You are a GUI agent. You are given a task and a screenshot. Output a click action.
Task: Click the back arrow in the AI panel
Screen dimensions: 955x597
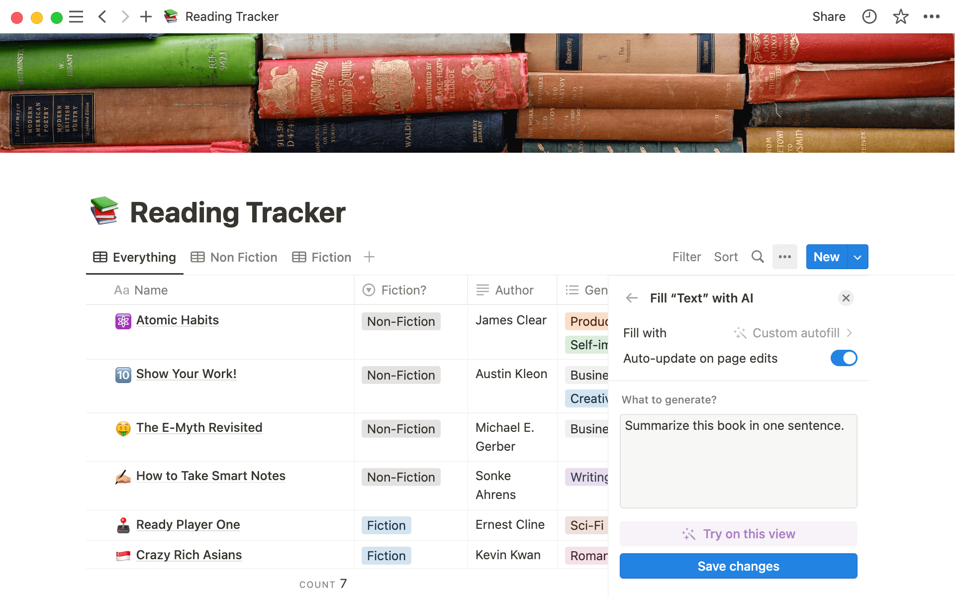pos(631,298)
